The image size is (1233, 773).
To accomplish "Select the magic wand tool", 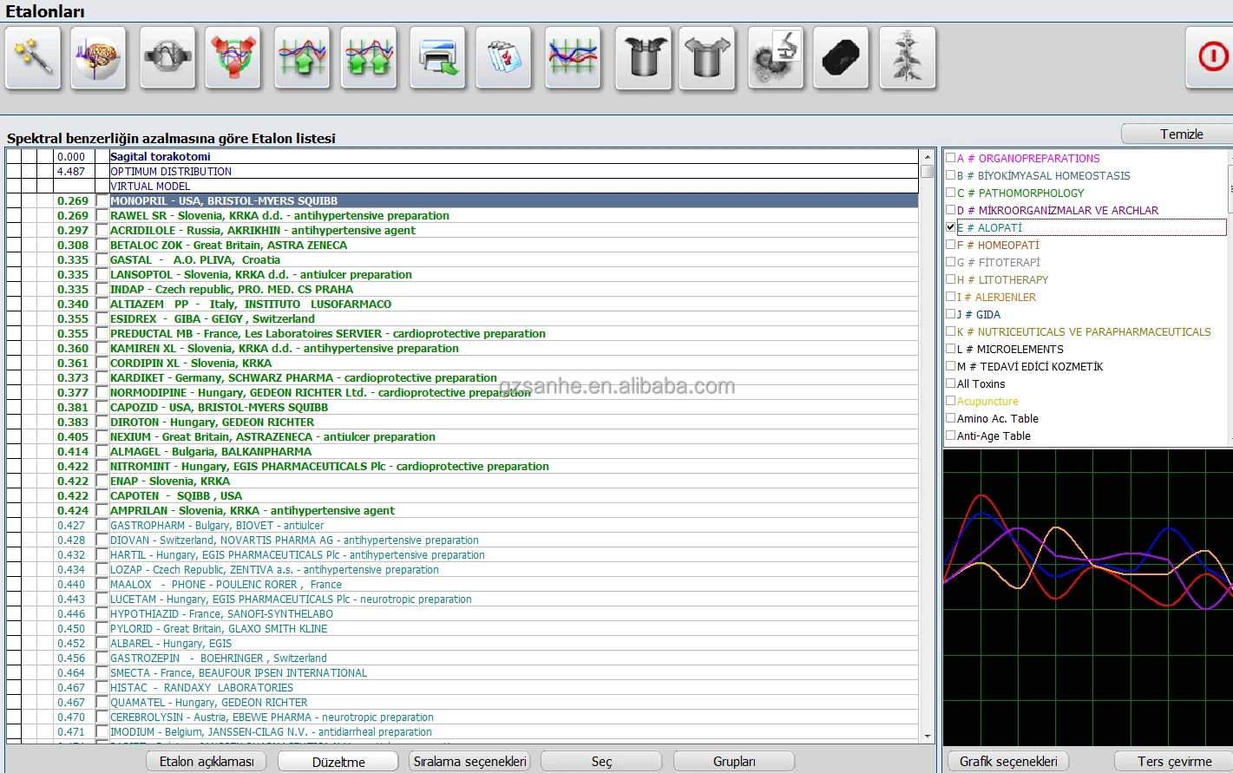I will [x=33, y=57].
